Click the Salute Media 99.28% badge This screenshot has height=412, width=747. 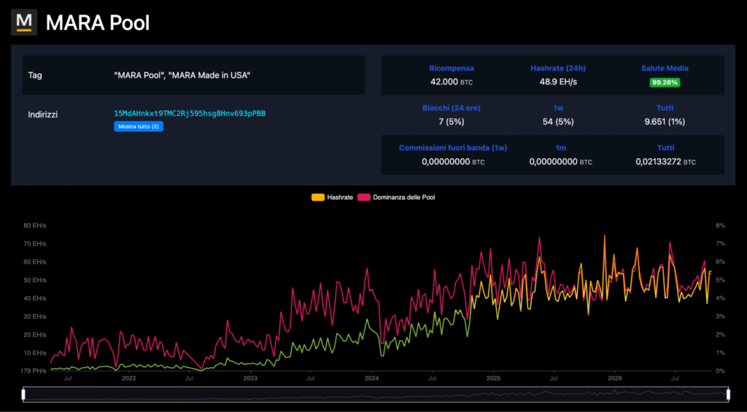coord(665,82)
